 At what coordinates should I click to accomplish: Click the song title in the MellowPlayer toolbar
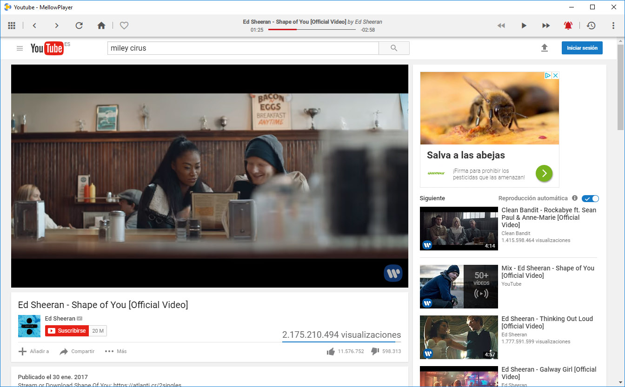point(294,22)
